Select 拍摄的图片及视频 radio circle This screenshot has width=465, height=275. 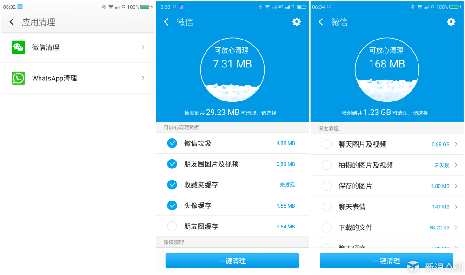tap(326, 165)
